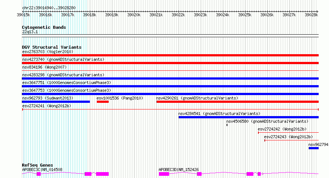Click the nsv834196 (Wong2007) label
Viewport: 329px width, 178px height.
(44, 67)
